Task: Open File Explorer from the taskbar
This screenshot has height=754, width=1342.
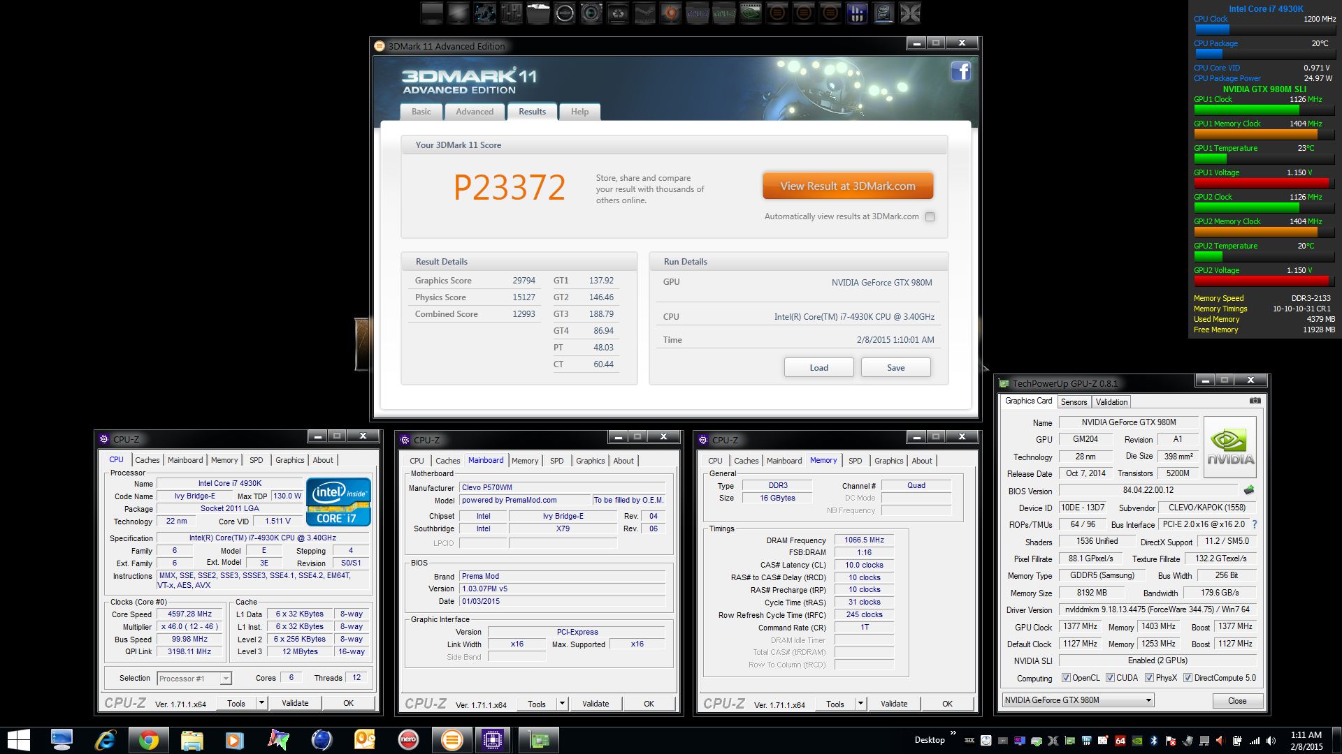Action: click(192, 740)
